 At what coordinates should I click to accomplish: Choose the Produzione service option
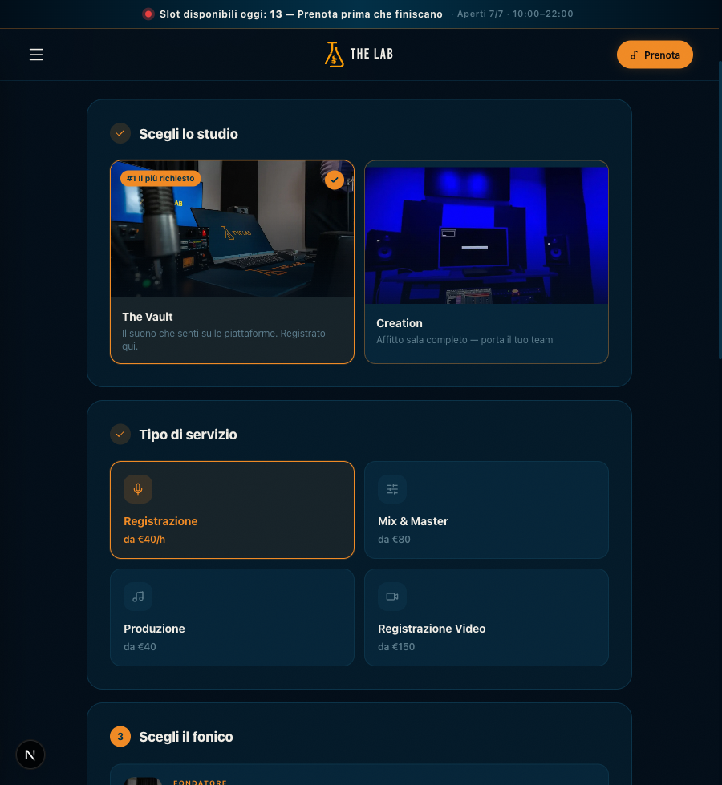click(x=232, y=617)
